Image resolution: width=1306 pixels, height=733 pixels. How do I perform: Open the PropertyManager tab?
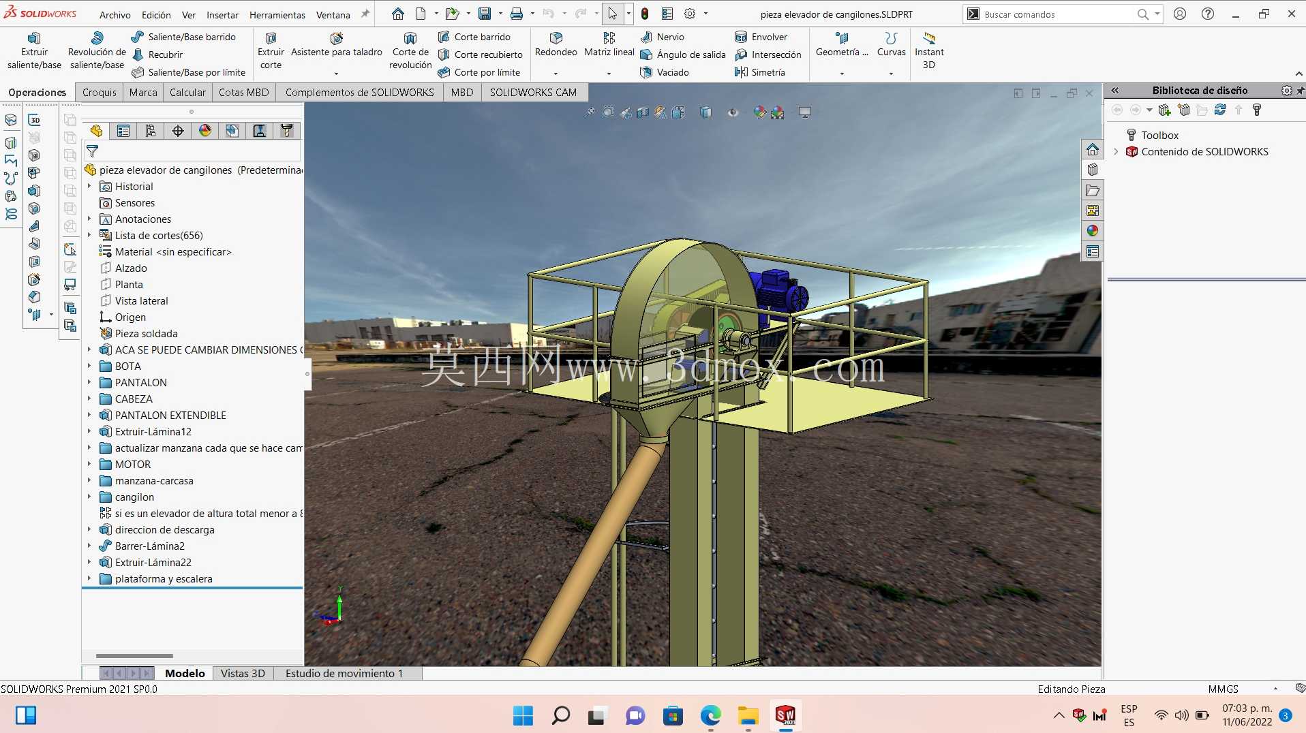point(123,131)
